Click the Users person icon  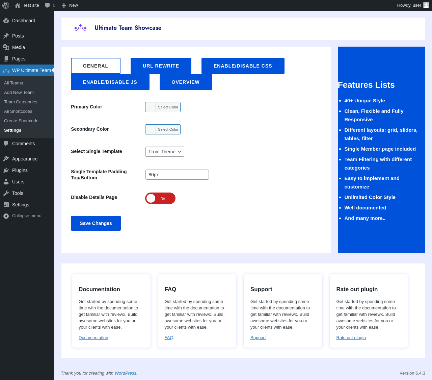click(x=6, y=182)
